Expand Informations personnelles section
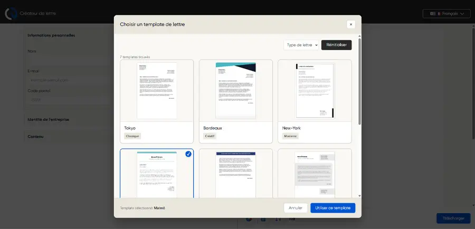 click(x=51, y=35)
